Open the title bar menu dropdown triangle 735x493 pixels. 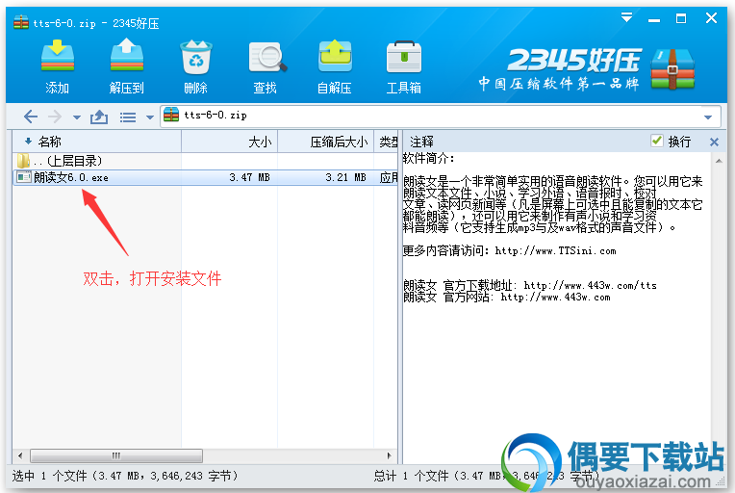pyautogui.click(x=626, y=18)
